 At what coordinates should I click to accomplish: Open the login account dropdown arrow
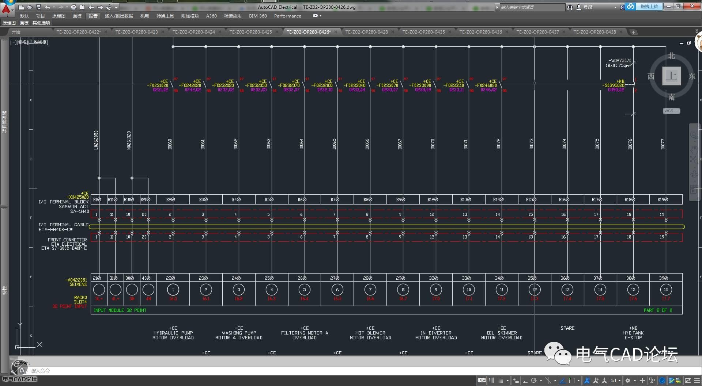click(615, 7)
